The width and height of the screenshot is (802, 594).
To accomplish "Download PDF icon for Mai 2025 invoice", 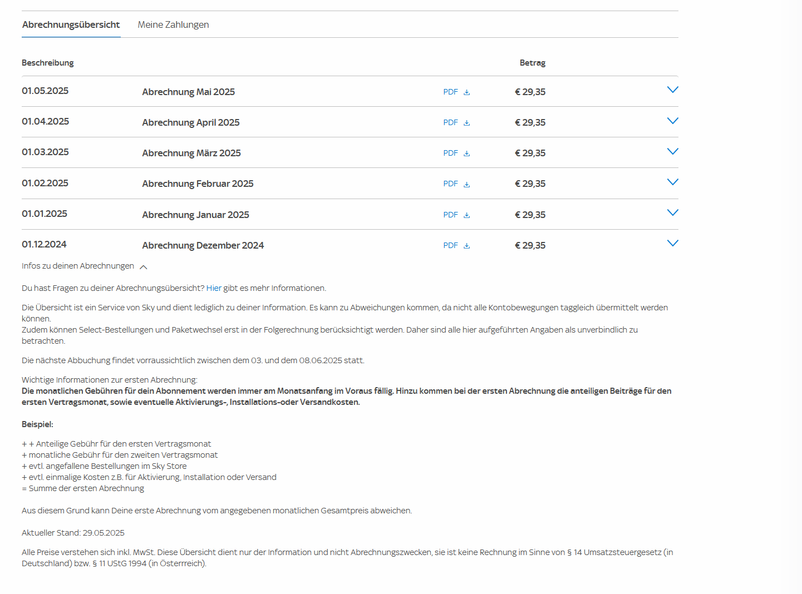I will (466, 92).
